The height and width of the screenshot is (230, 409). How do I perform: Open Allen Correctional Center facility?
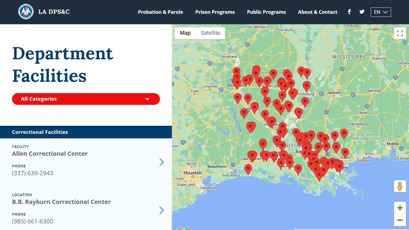[x=50, y=154]
